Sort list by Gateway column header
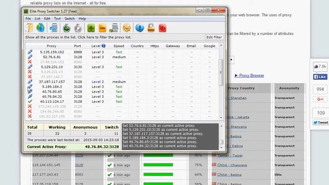Viewport: 329px width, 185px height. [173, 46]
